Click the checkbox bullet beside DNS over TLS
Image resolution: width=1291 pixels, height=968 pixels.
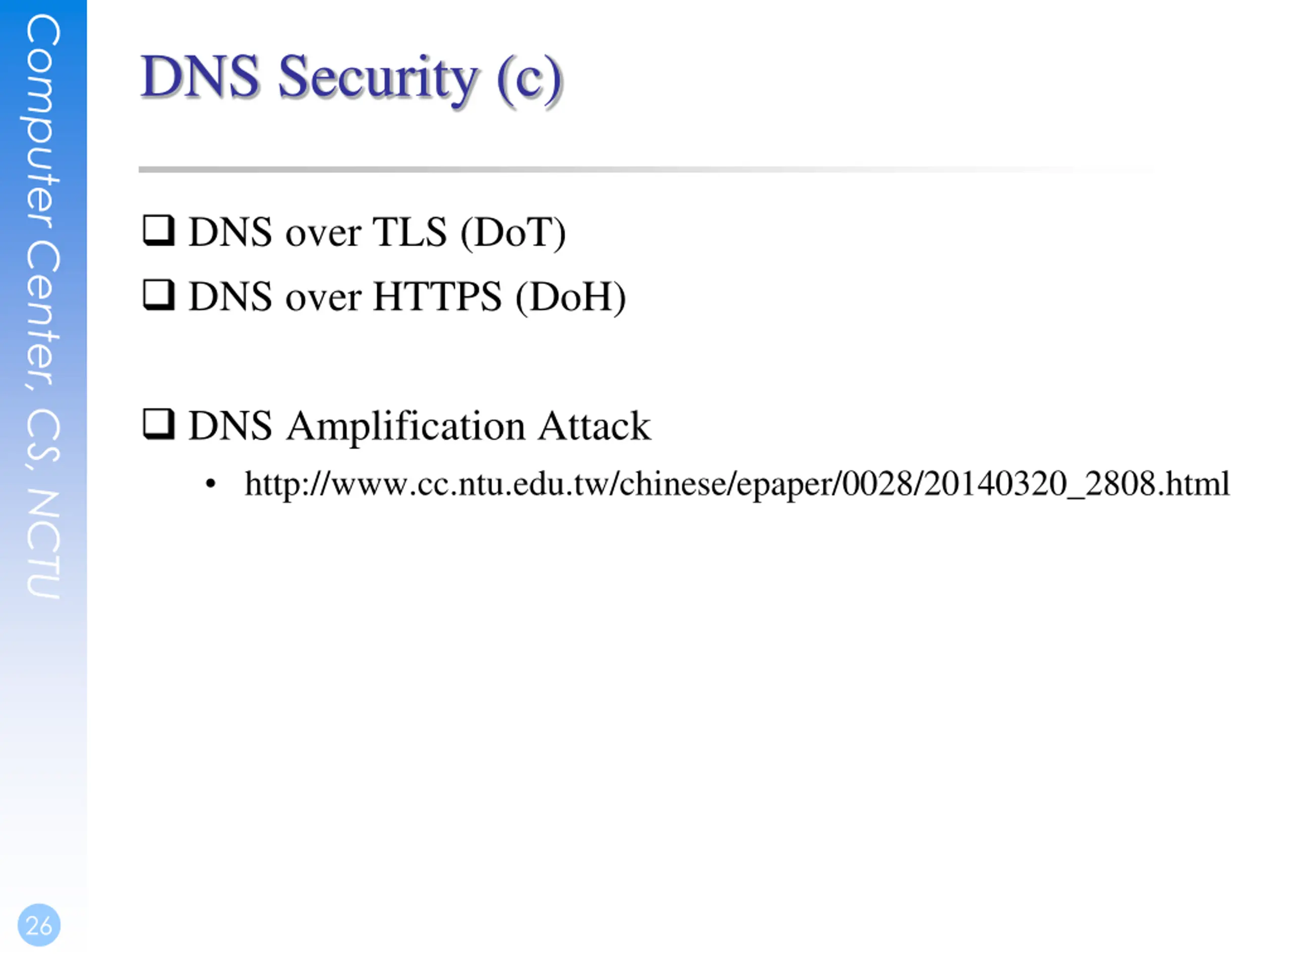(x=159, y=230)
